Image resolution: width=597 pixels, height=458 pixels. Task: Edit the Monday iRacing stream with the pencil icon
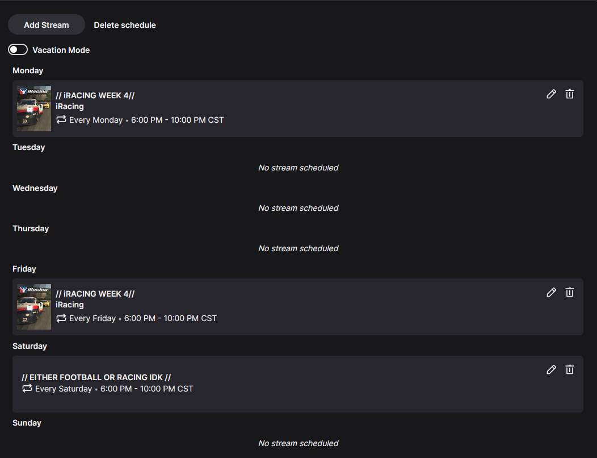point(551,94)
